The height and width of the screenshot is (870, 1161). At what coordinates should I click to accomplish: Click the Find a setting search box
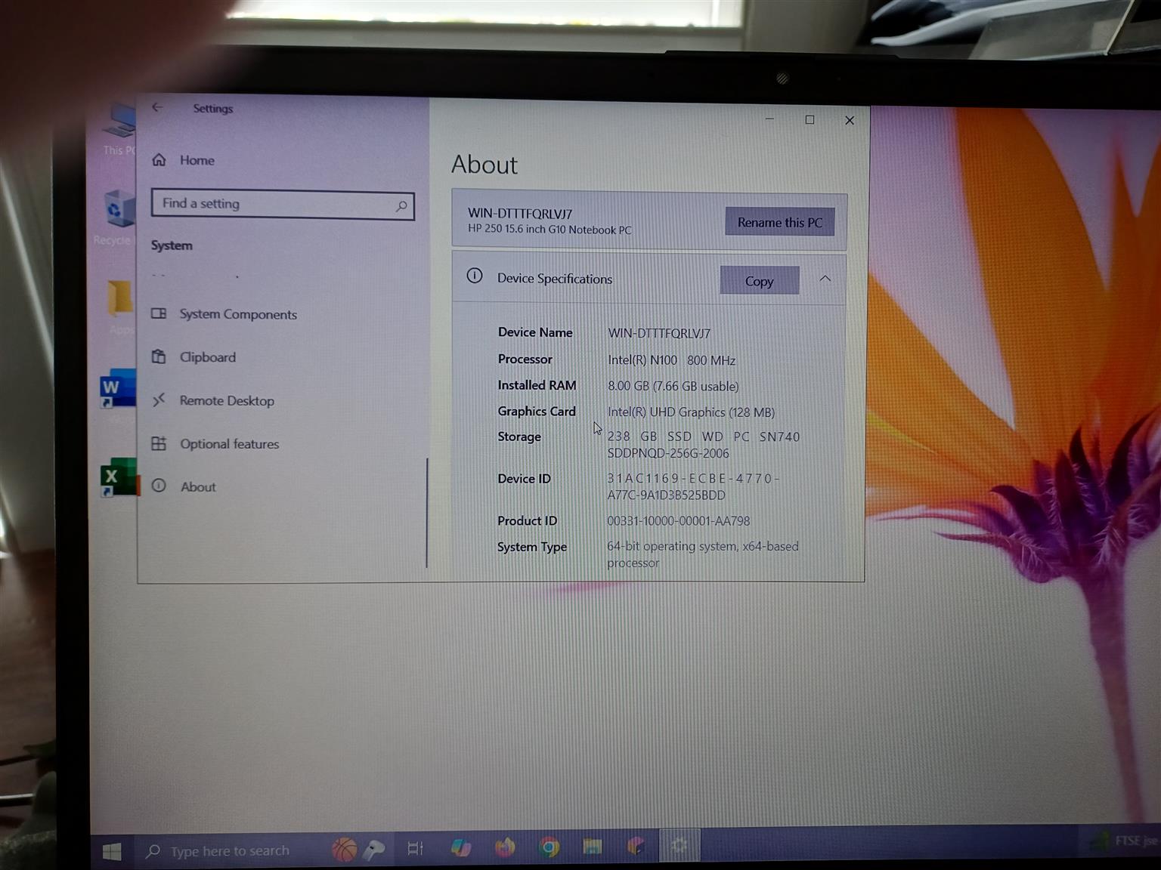pos(272,204)
